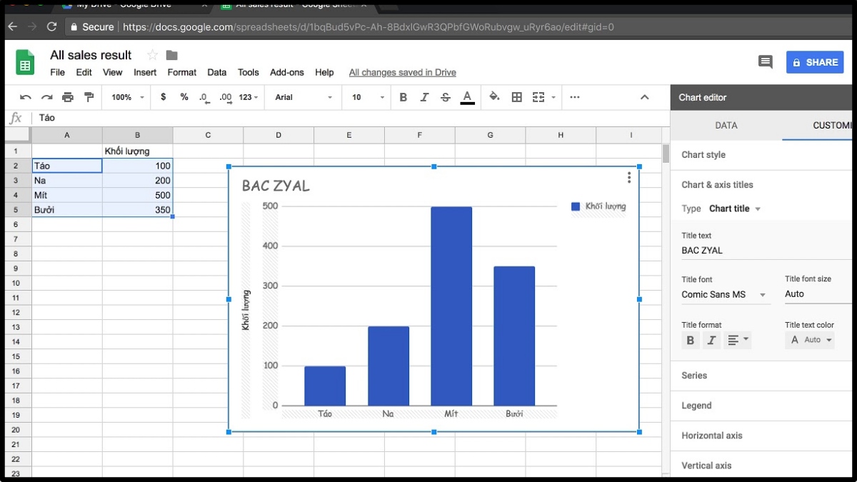Open the Edit menu

pos(84,72)
